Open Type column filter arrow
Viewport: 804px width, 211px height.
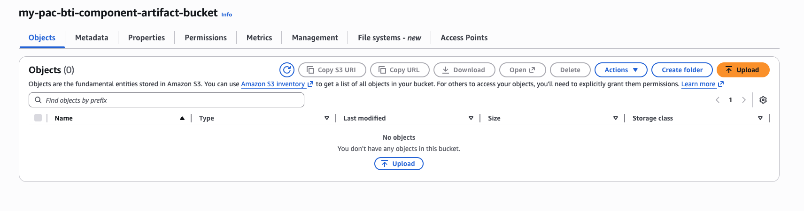327,118
